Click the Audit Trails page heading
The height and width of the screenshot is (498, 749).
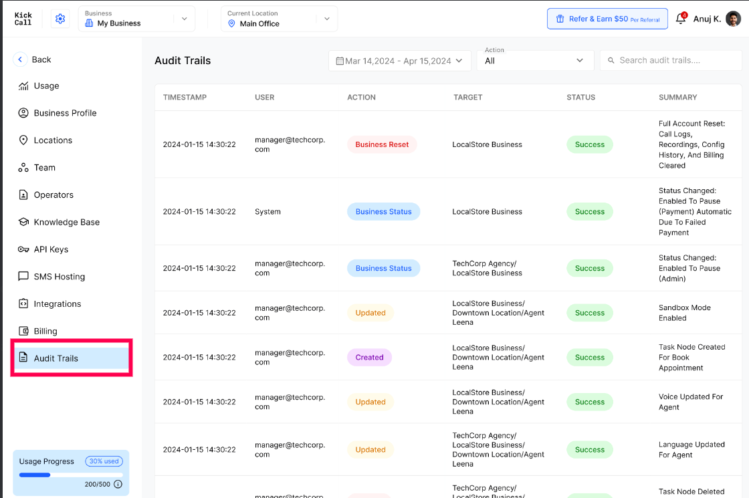[x=183, y=61]
